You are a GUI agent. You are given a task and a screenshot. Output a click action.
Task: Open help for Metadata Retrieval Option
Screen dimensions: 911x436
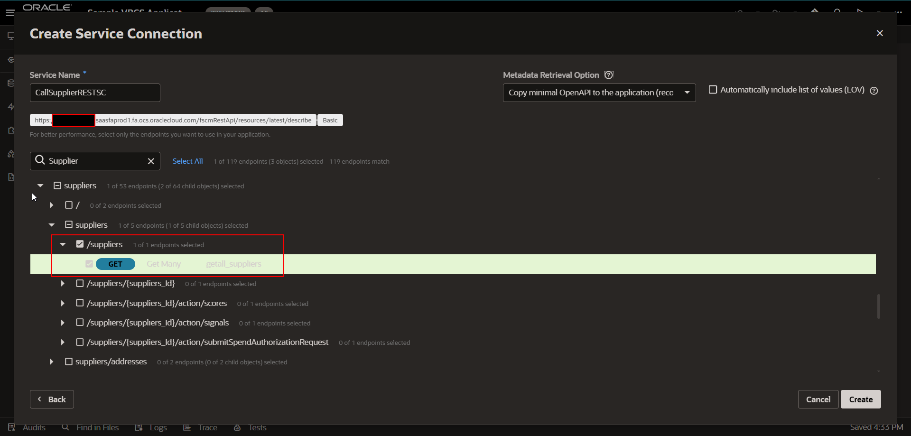(609, 75)
